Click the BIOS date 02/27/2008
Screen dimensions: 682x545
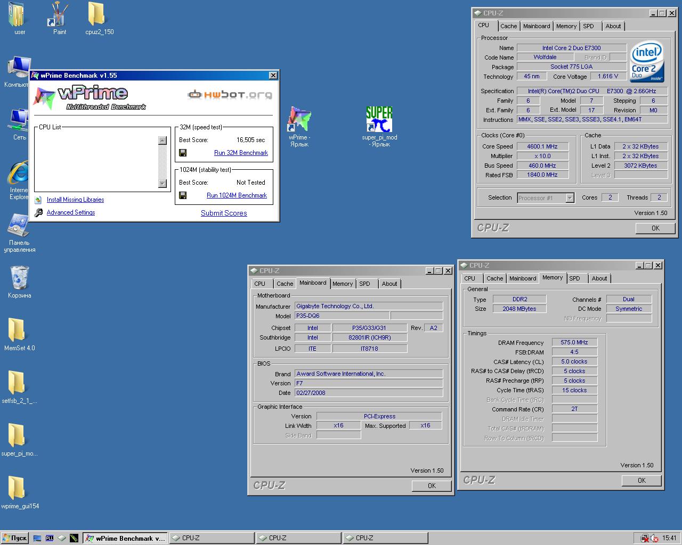(369, 393)
